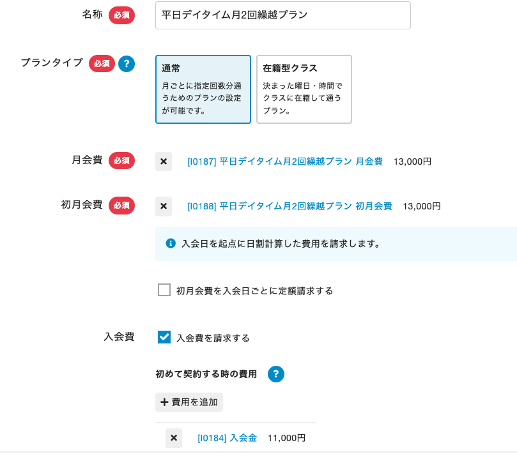Click the 必須 badge next to プランタイプ
Image resolution: width=517 pixels, height=459 pixels.
pyautogui.click(x=102, y=63)
